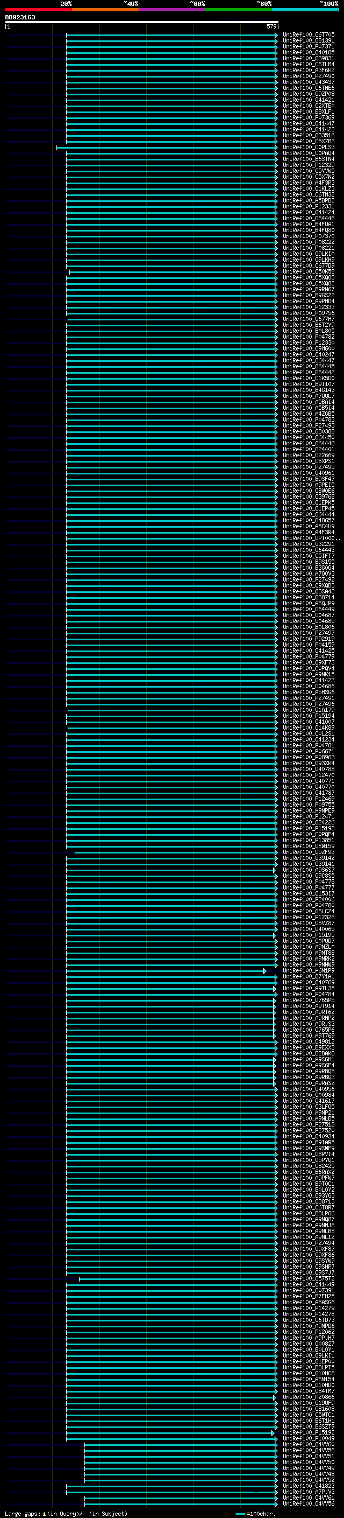Click the cyan =100char. scale bar
The width and height of the screenshot is (344, 1518).
click(x=240, y=1514)
